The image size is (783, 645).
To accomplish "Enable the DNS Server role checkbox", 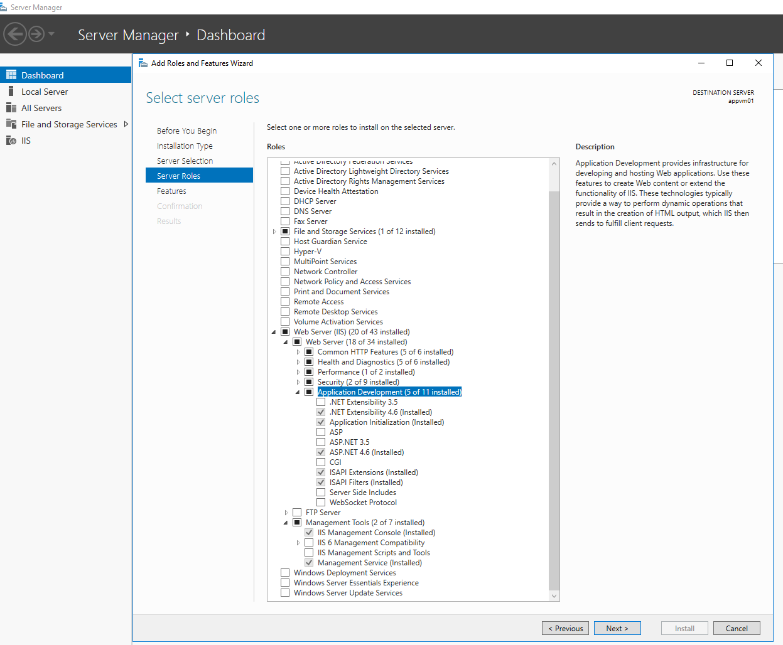I will point(285,211).
